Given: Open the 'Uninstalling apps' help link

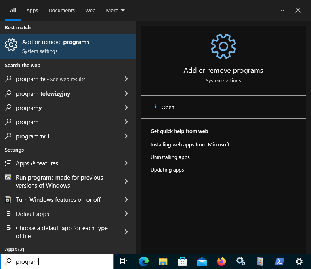Looking at the screenshot, I should (170, 157).
